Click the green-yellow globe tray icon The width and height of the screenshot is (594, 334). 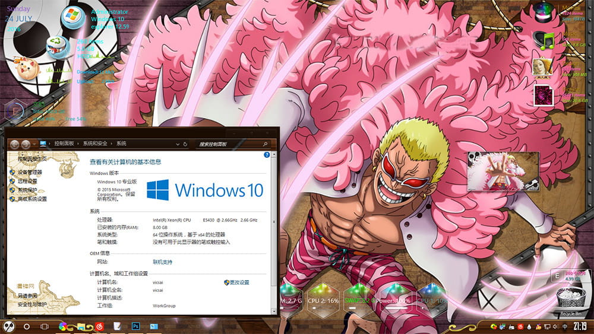[x=493, y=326]
